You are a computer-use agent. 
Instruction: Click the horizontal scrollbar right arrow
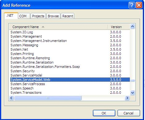point(127,98)
